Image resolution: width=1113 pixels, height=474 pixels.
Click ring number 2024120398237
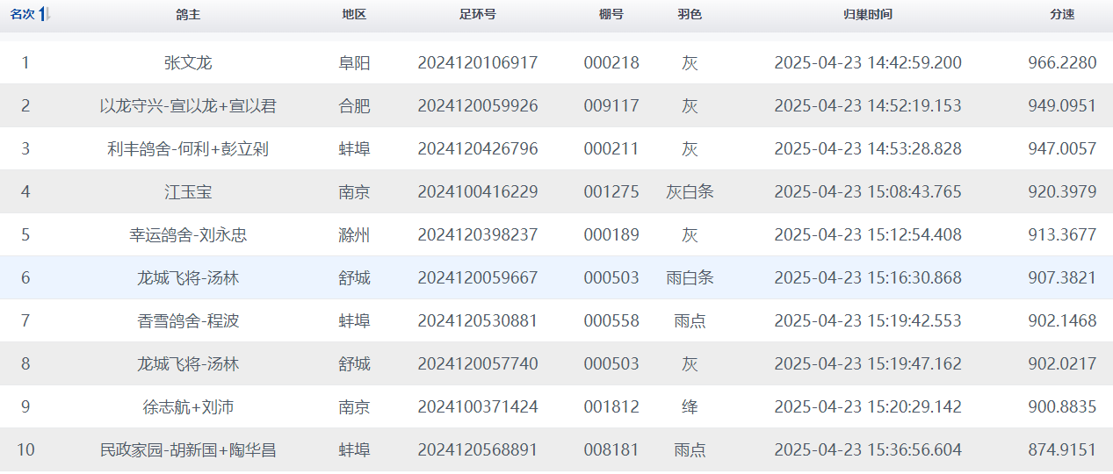point(477,235)
